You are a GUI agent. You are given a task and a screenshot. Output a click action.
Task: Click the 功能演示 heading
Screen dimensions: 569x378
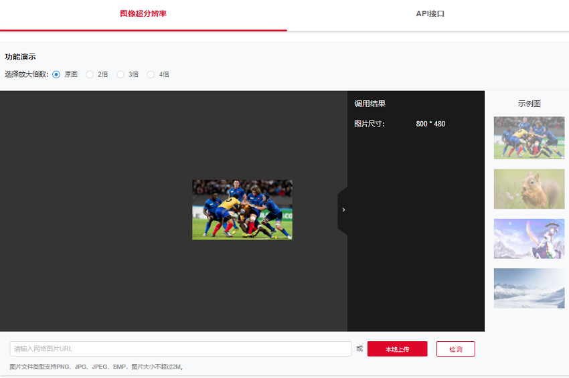point(20,57)
